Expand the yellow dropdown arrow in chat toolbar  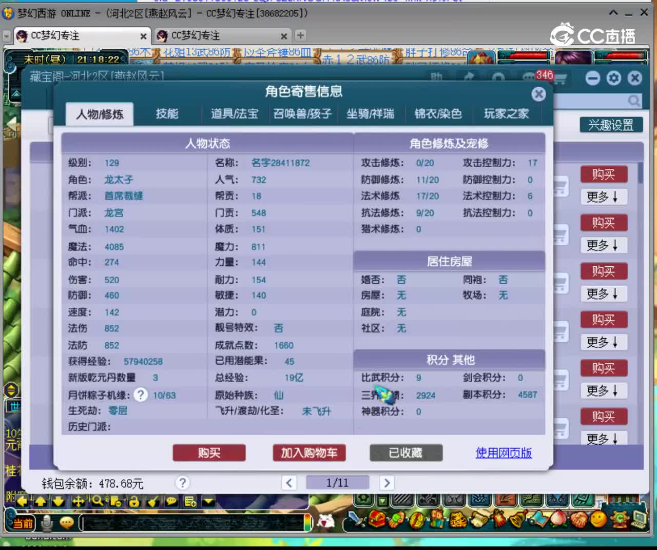click(x=208, y=501)
